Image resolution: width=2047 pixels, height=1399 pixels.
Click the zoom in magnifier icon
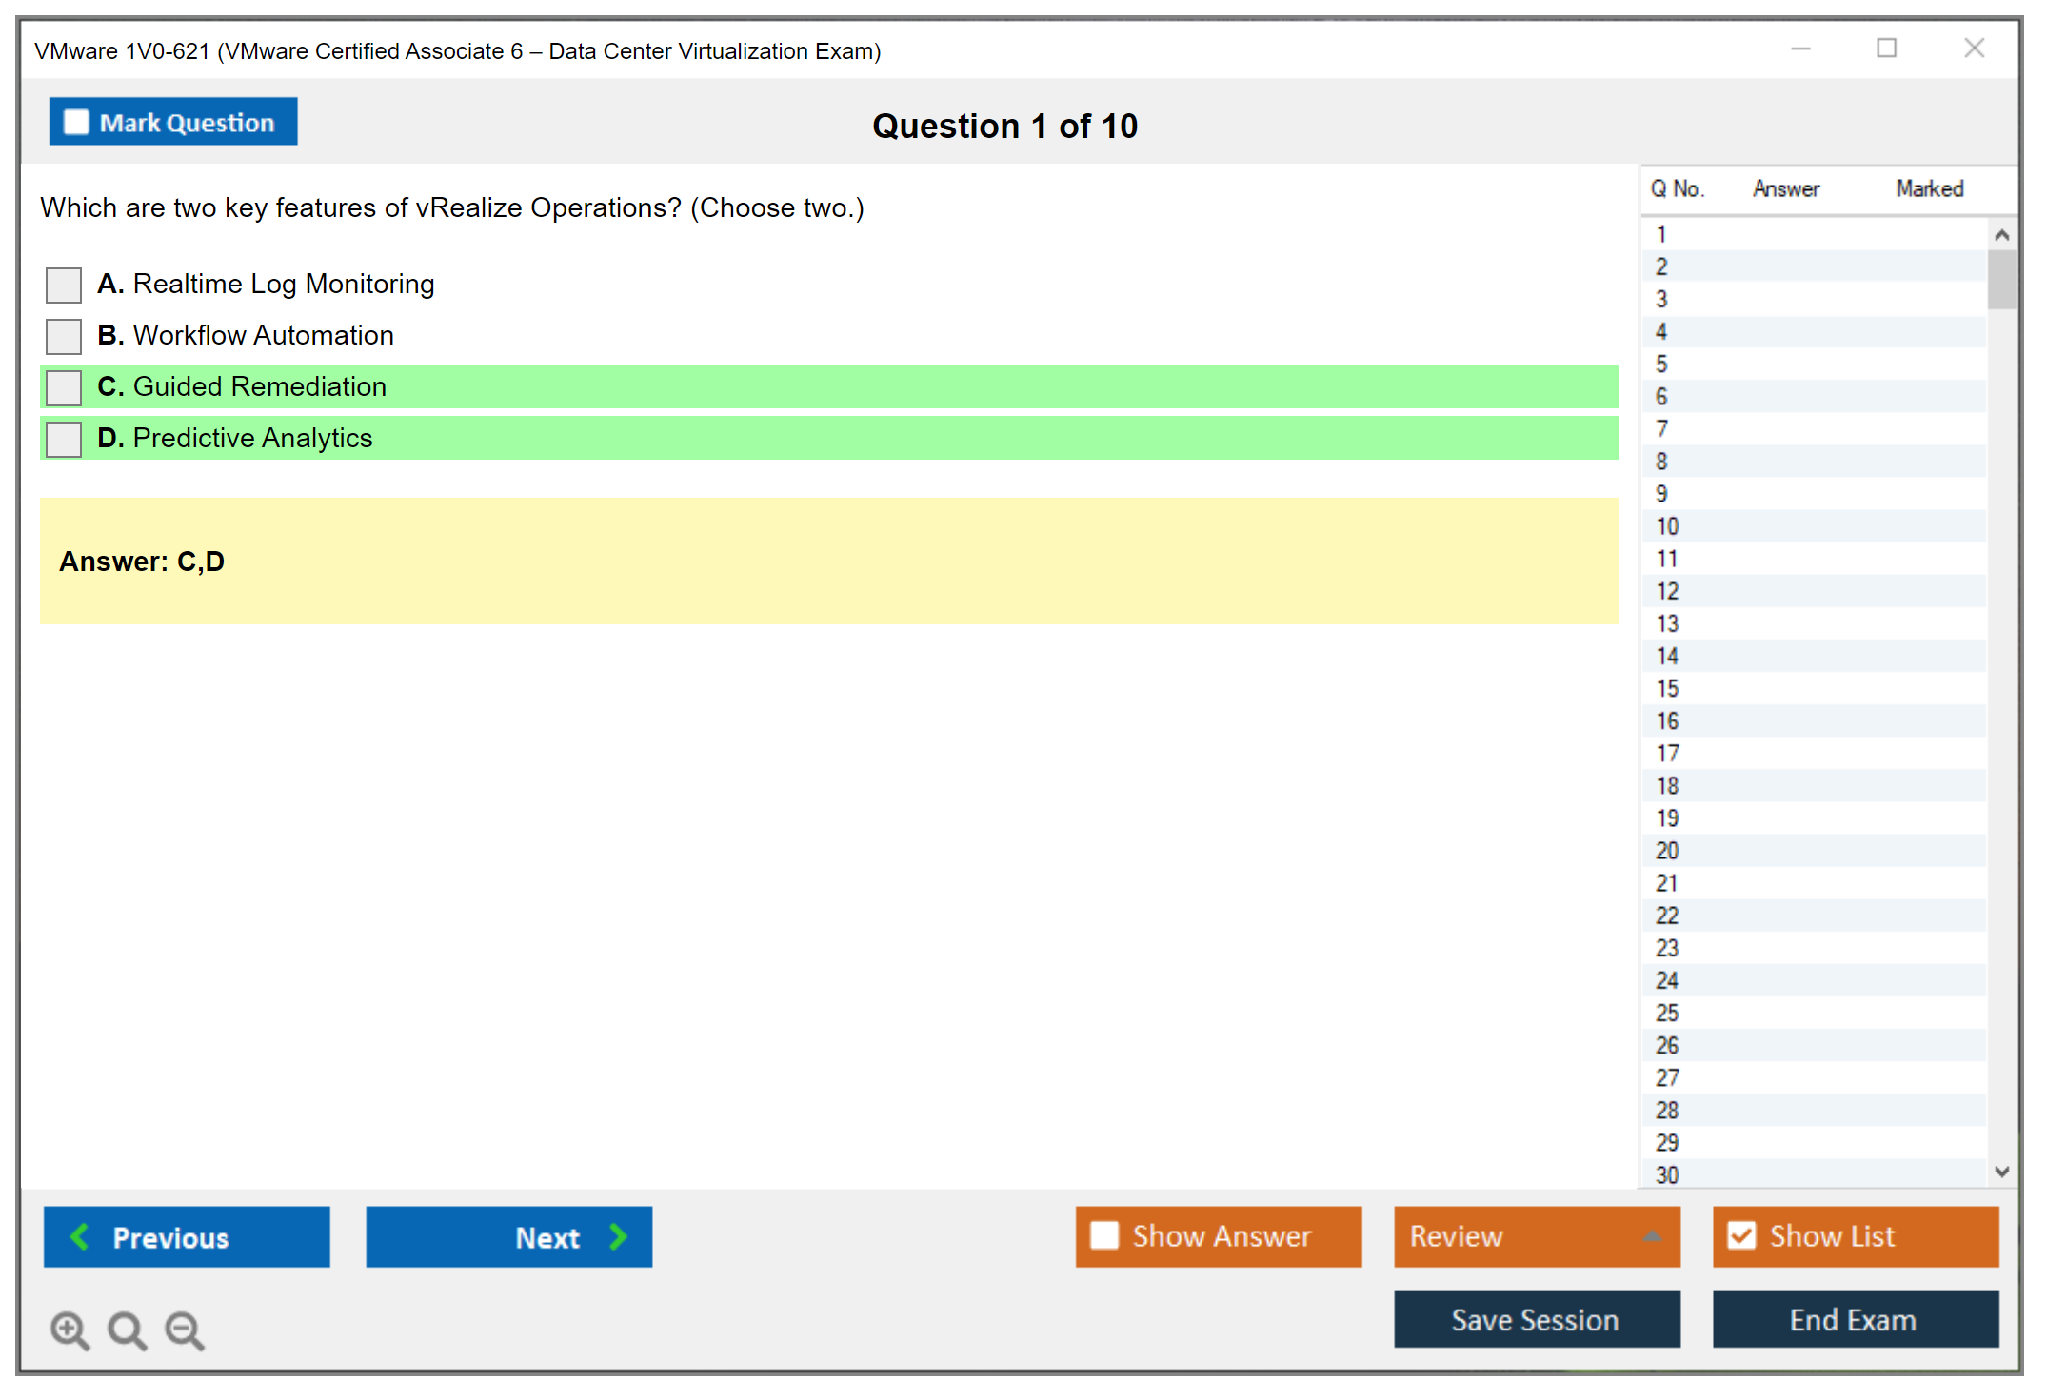[x=70, y=1330]
